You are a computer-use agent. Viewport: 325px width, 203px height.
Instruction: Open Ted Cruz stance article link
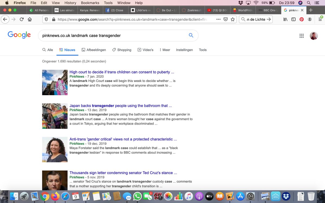click(x=123, y=173)
